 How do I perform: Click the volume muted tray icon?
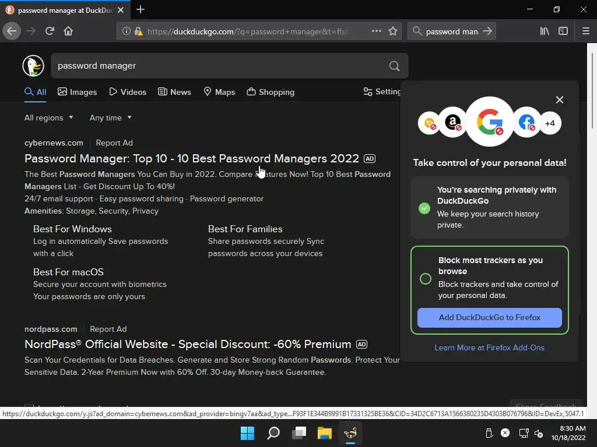tap(539, 433)
